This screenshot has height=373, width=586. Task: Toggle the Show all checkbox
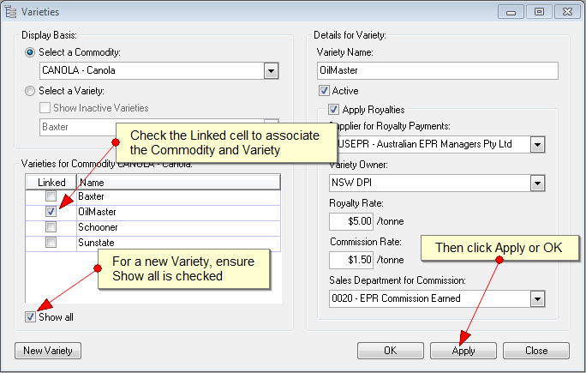tap(31, 317)
